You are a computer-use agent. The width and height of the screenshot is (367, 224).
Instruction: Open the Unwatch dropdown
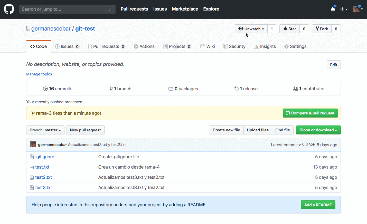(x=251, y=29)
